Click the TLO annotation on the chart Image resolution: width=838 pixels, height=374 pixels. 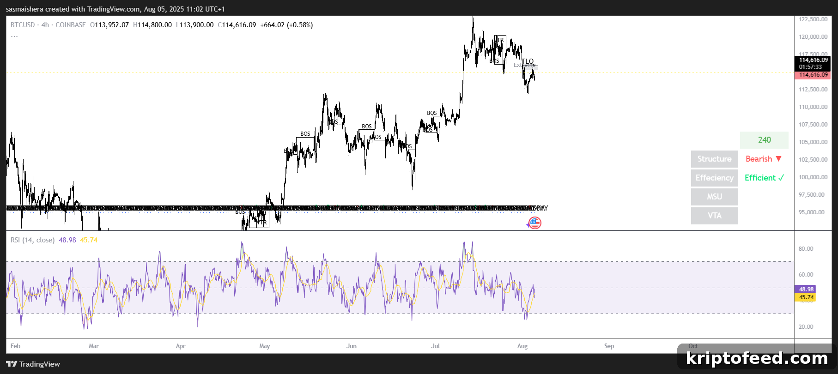[x=528, y=61]
